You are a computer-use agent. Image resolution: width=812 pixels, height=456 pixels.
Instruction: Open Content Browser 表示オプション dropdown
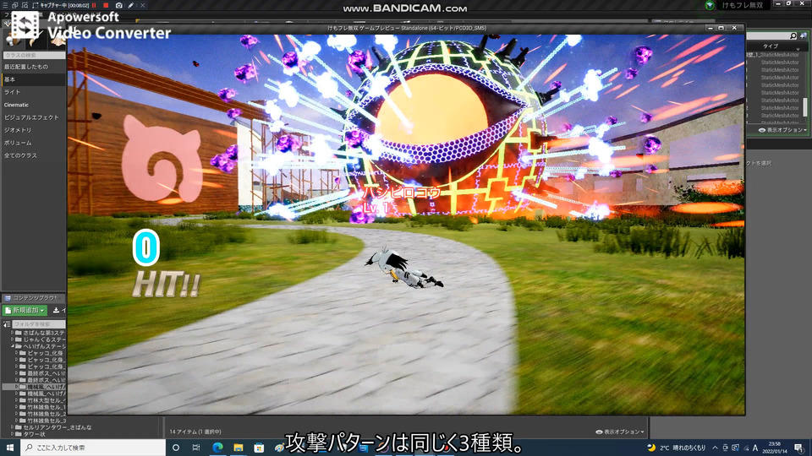point(620,432)
